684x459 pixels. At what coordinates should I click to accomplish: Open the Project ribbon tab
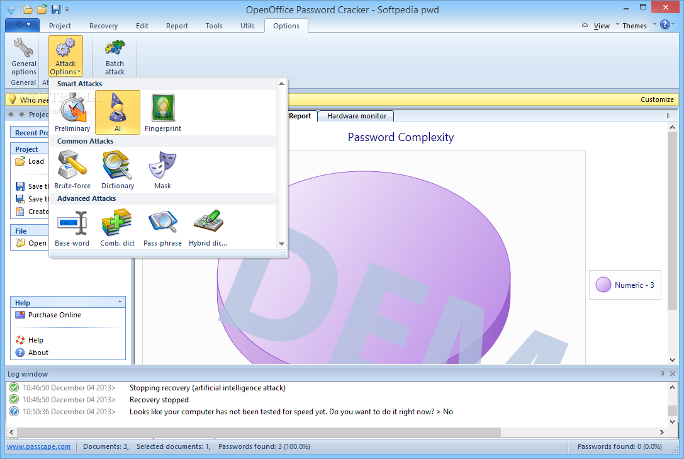pos(60,26)
